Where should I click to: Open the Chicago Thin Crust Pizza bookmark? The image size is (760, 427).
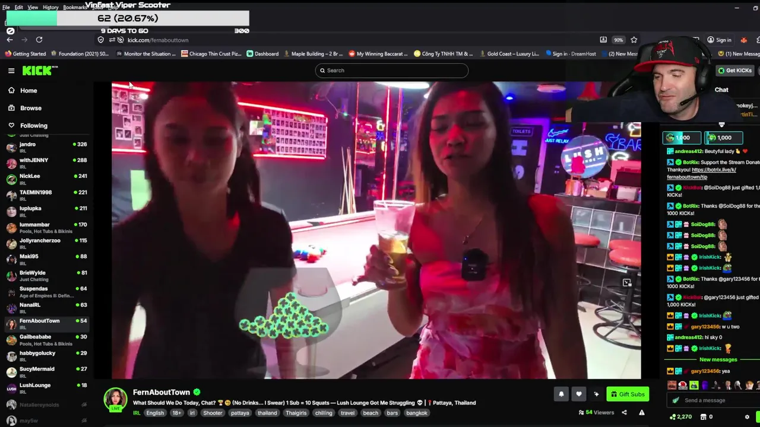211,54
